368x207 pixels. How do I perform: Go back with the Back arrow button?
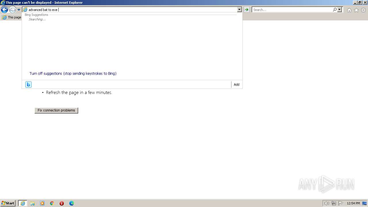(4, 10)
